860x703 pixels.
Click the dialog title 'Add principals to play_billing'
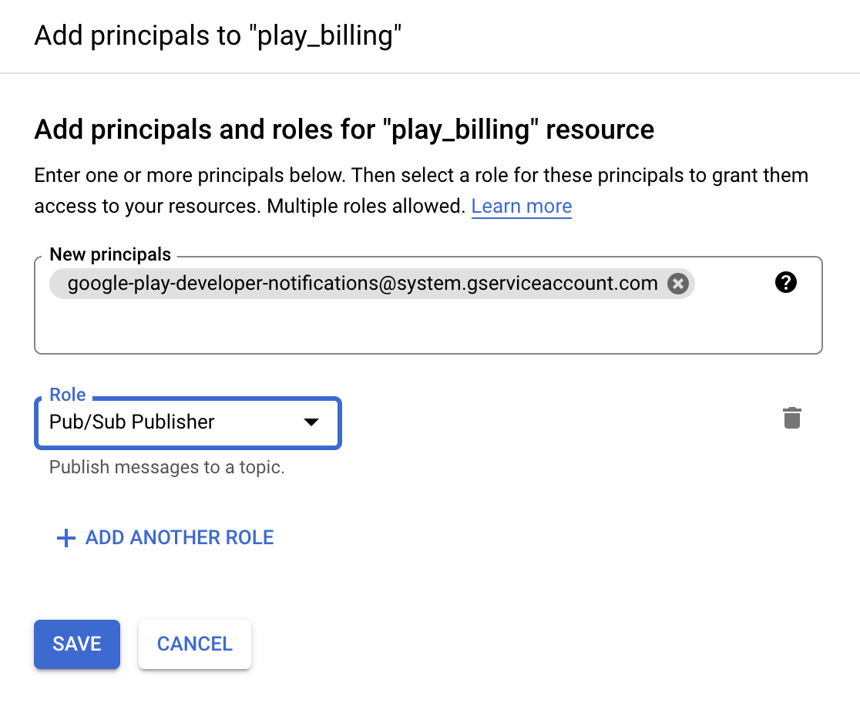point(218,36)
